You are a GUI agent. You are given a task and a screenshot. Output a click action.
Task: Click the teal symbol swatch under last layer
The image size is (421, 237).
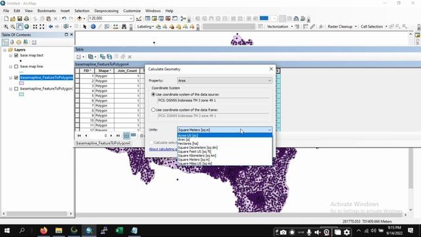tap(22, 94)
